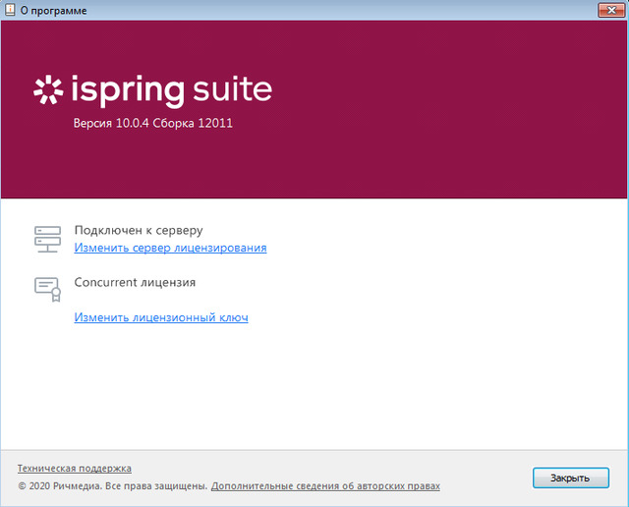Open 'Изменить сервер лицензирования' link

[x=170, y=248]
